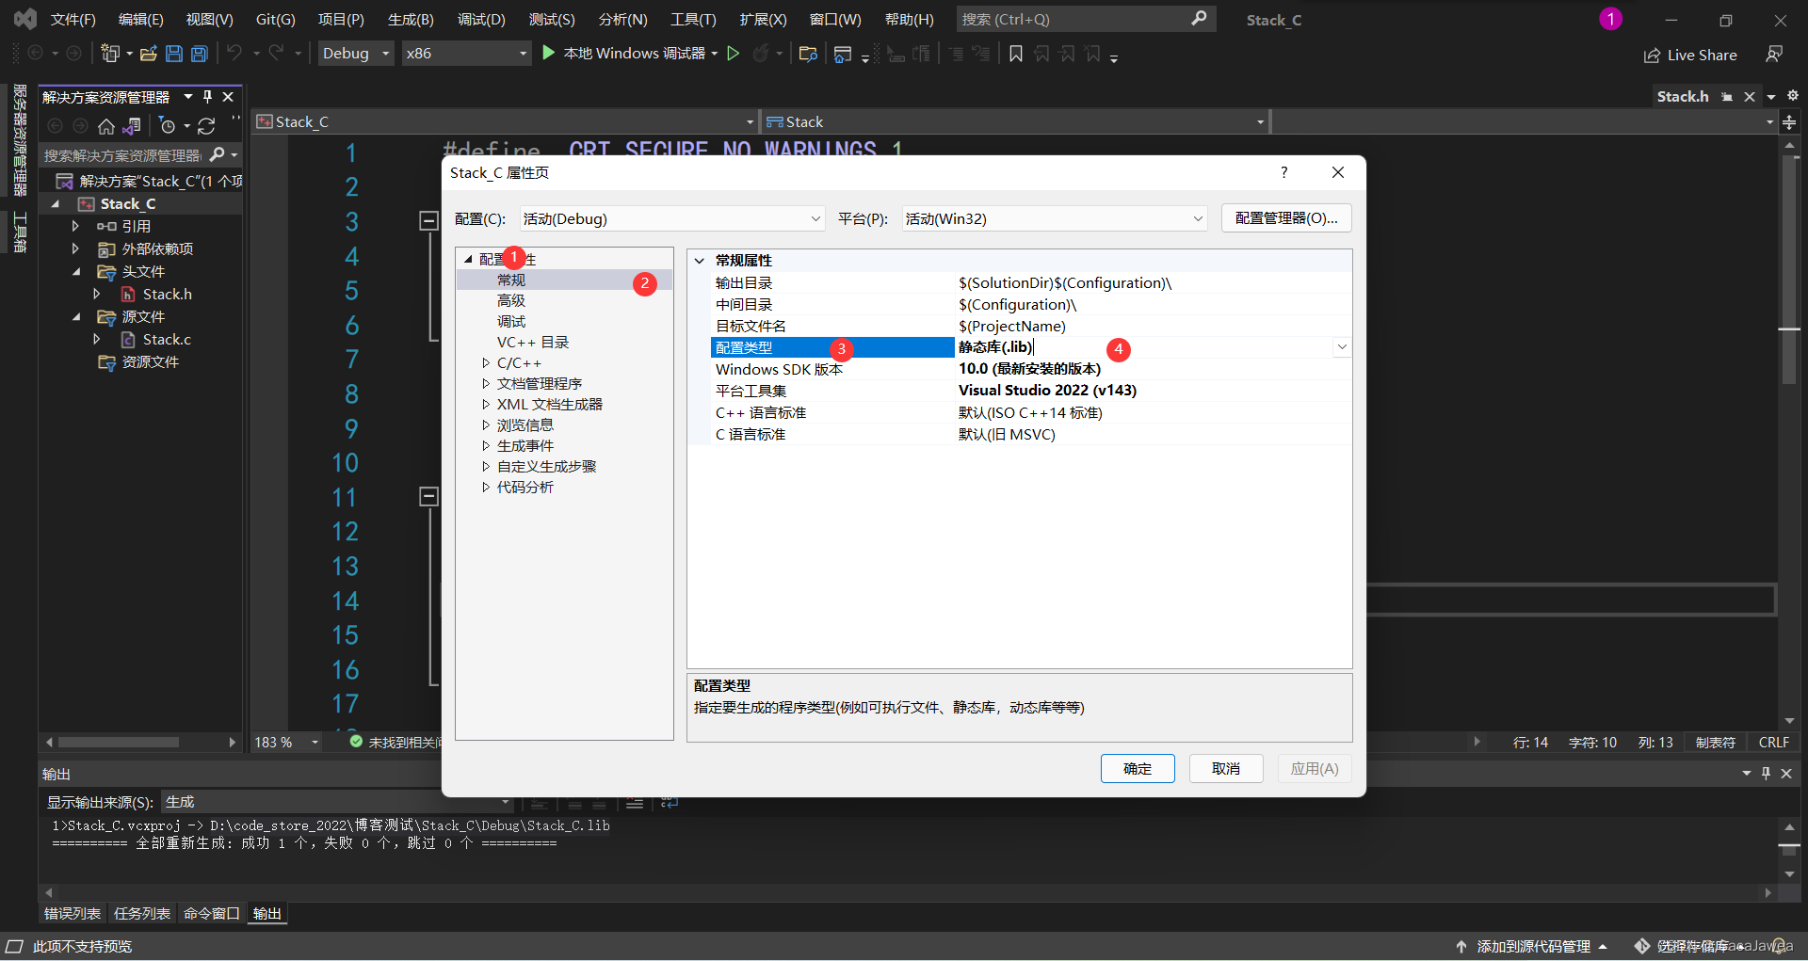Open the 配置(C) 活动(Debug) dropdown
1808x961 pixels.
pyautogui.click(x=672, y=218)
